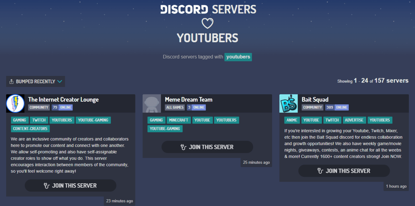Click YOUTUBERS tag on Meme Dream Team

[x=226, y=120]
